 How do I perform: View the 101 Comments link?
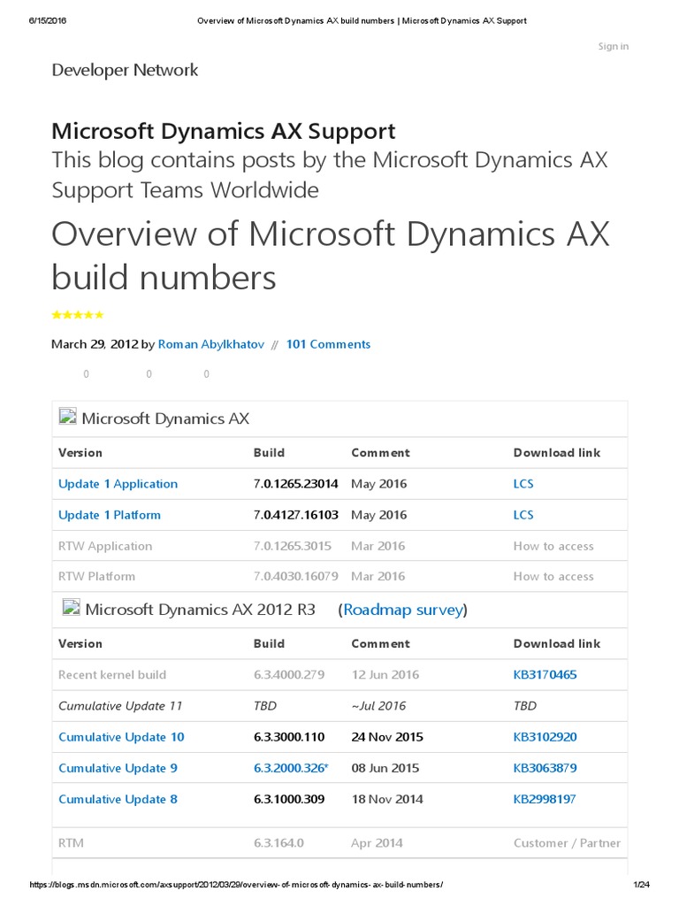coord(328,344)
